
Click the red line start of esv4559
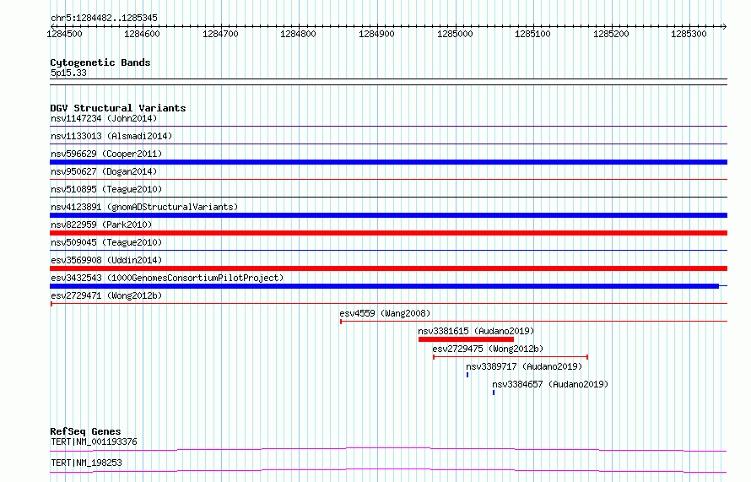(x=341, y=322)
